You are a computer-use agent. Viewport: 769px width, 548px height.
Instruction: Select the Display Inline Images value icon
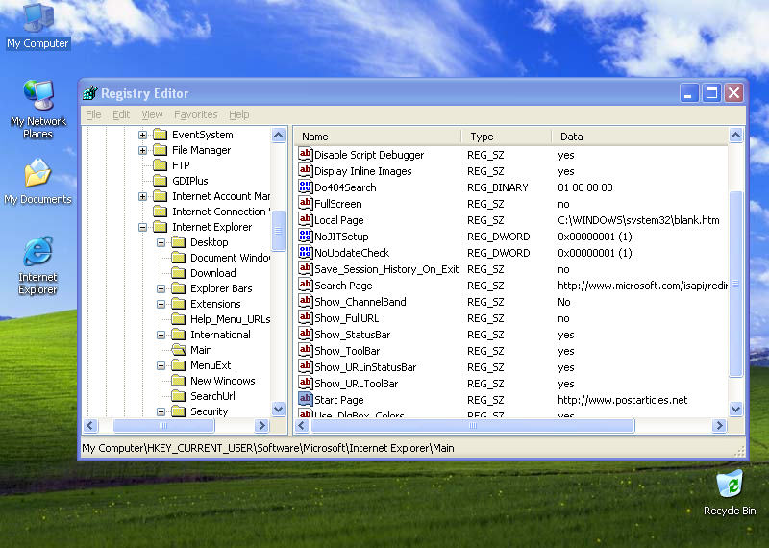305,171
